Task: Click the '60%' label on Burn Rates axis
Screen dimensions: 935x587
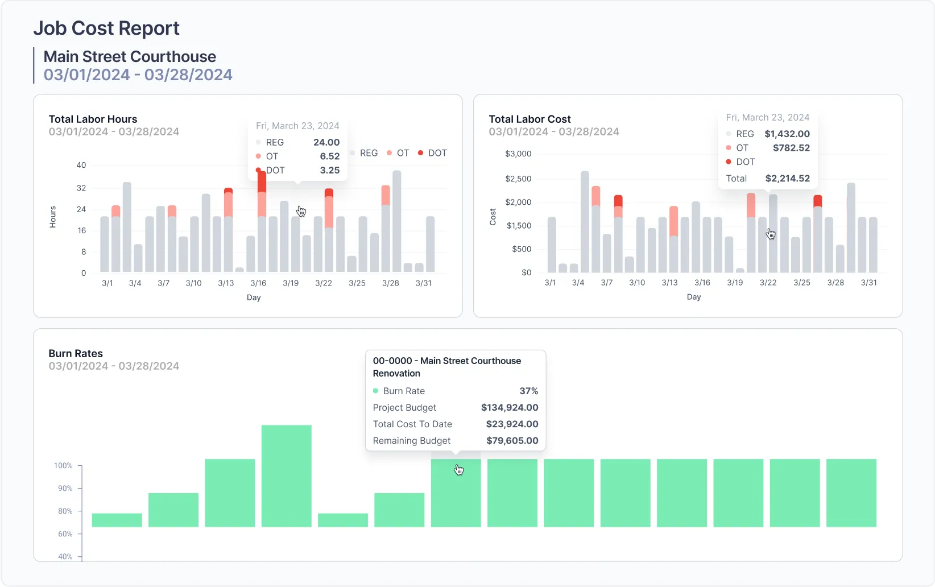Action: tap(65, 534)
